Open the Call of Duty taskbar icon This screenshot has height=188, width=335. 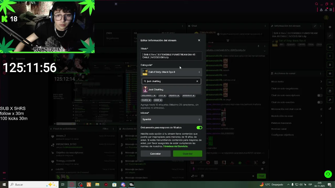(x=131, y=185)
